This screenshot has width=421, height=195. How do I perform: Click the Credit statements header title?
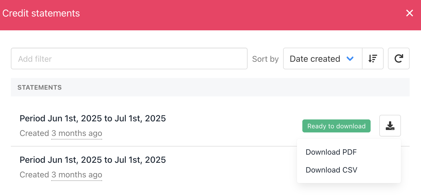pos(41,13)
